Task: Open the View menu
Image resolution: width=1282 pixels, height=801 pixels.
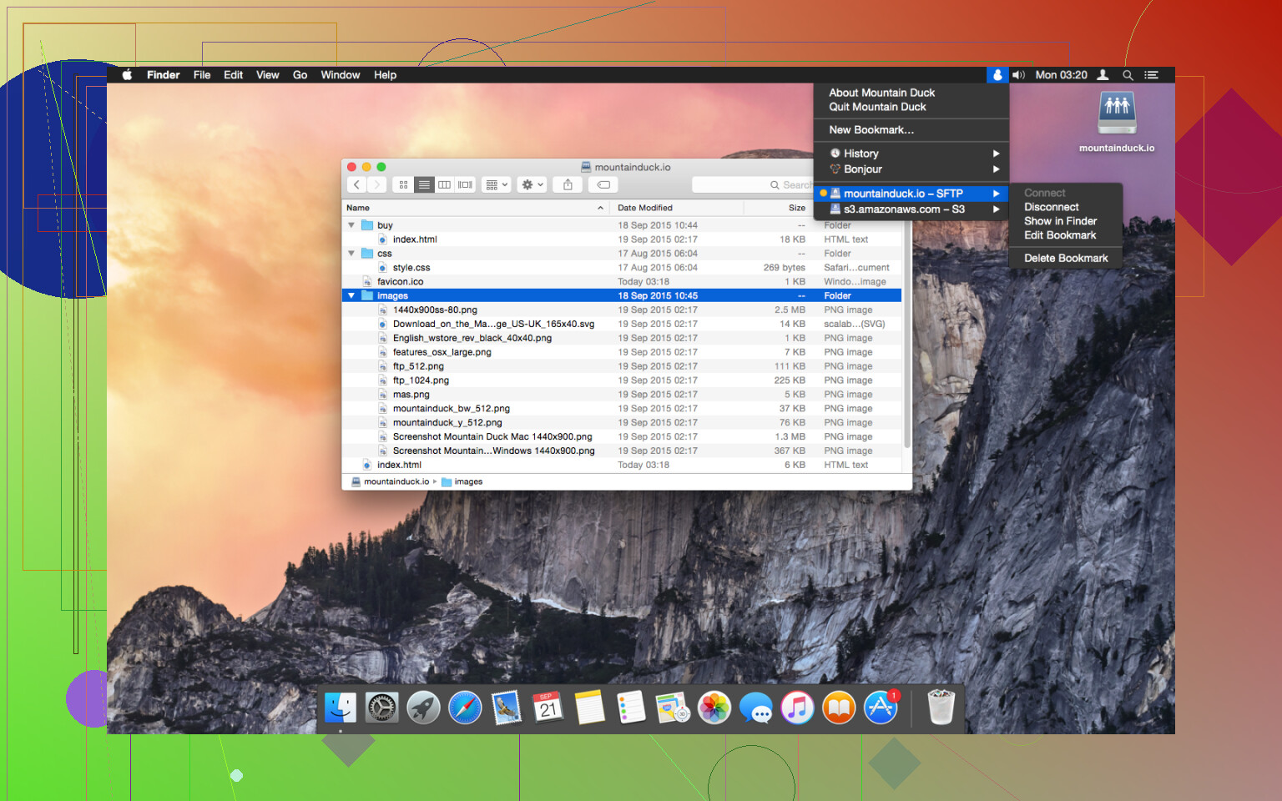Action: (x=268, y=75)
